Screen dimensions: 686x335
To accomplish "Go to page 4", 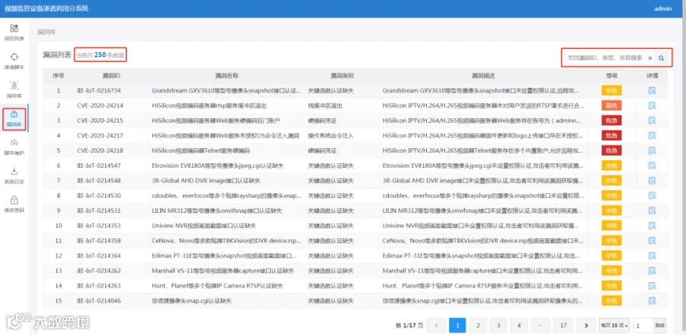I will coord(519,325).
